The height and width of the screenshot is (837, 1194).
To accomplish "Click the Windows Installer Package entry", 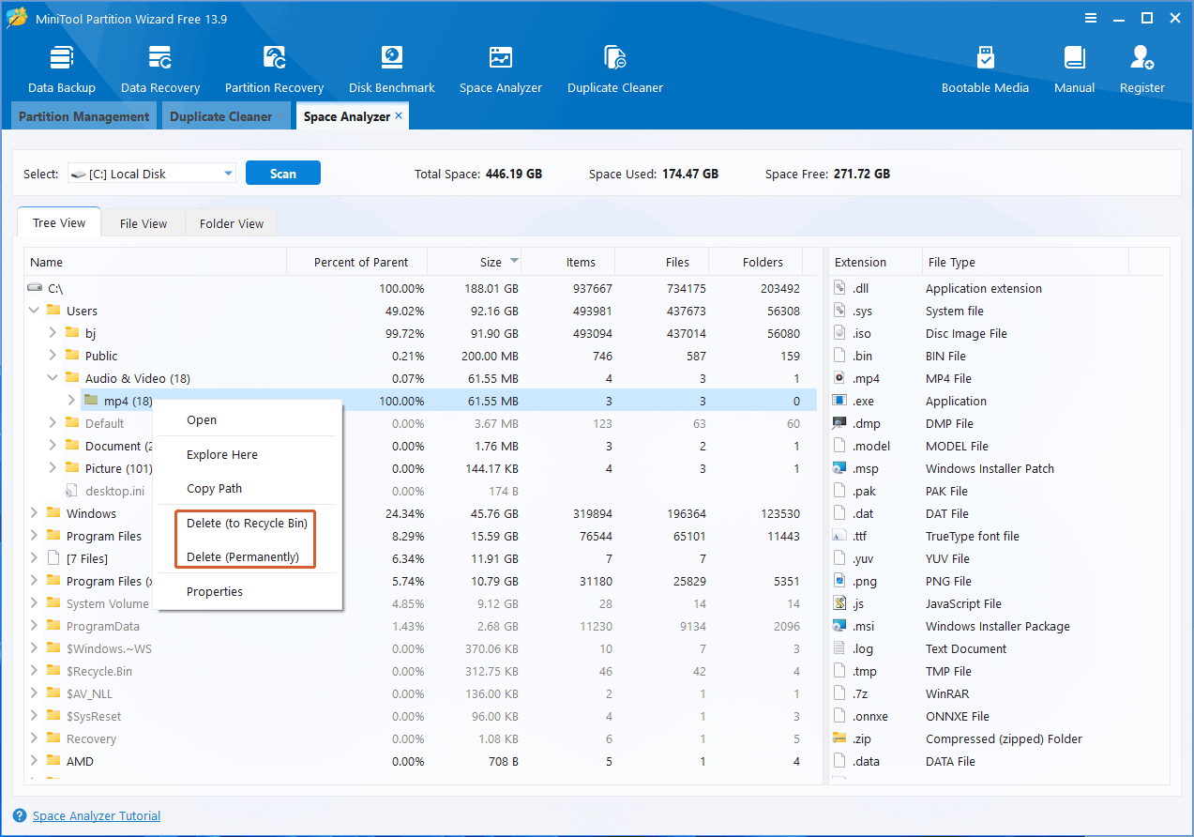I will point(998,626).
